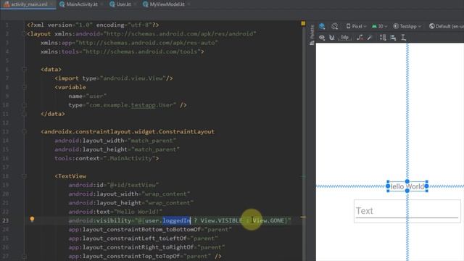
Task: Click the Align icon in design toolbar
Action: point(393,38)
